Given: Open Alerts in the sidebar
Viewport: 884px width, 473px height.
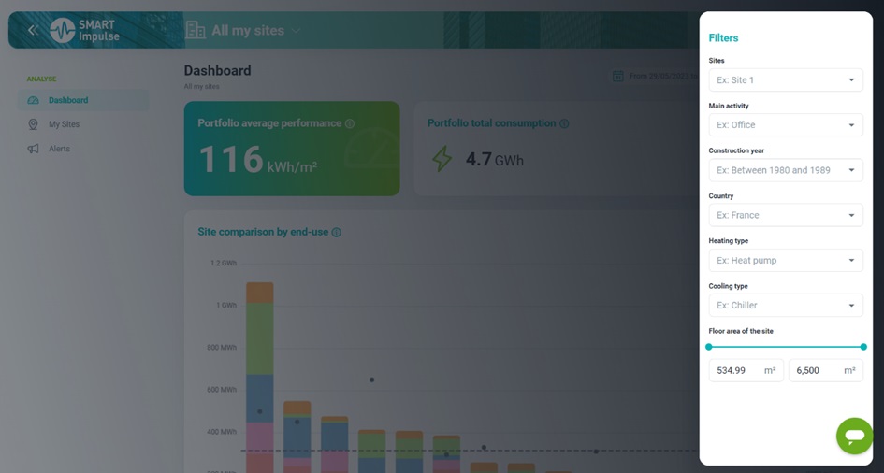Looking at the screenshot, I should (x=59, y=149).
